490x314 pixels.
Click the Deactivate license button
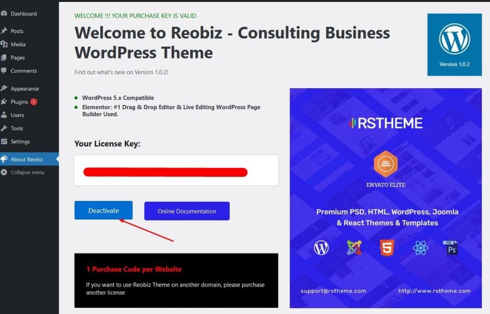pyautogui.click(x=103, y=210)
